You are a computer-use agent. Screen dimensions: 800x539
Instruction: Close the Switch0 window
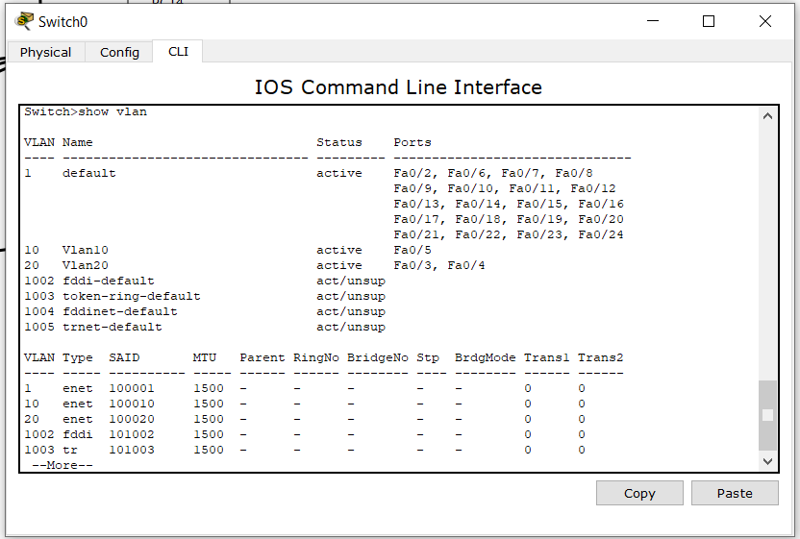764,21
